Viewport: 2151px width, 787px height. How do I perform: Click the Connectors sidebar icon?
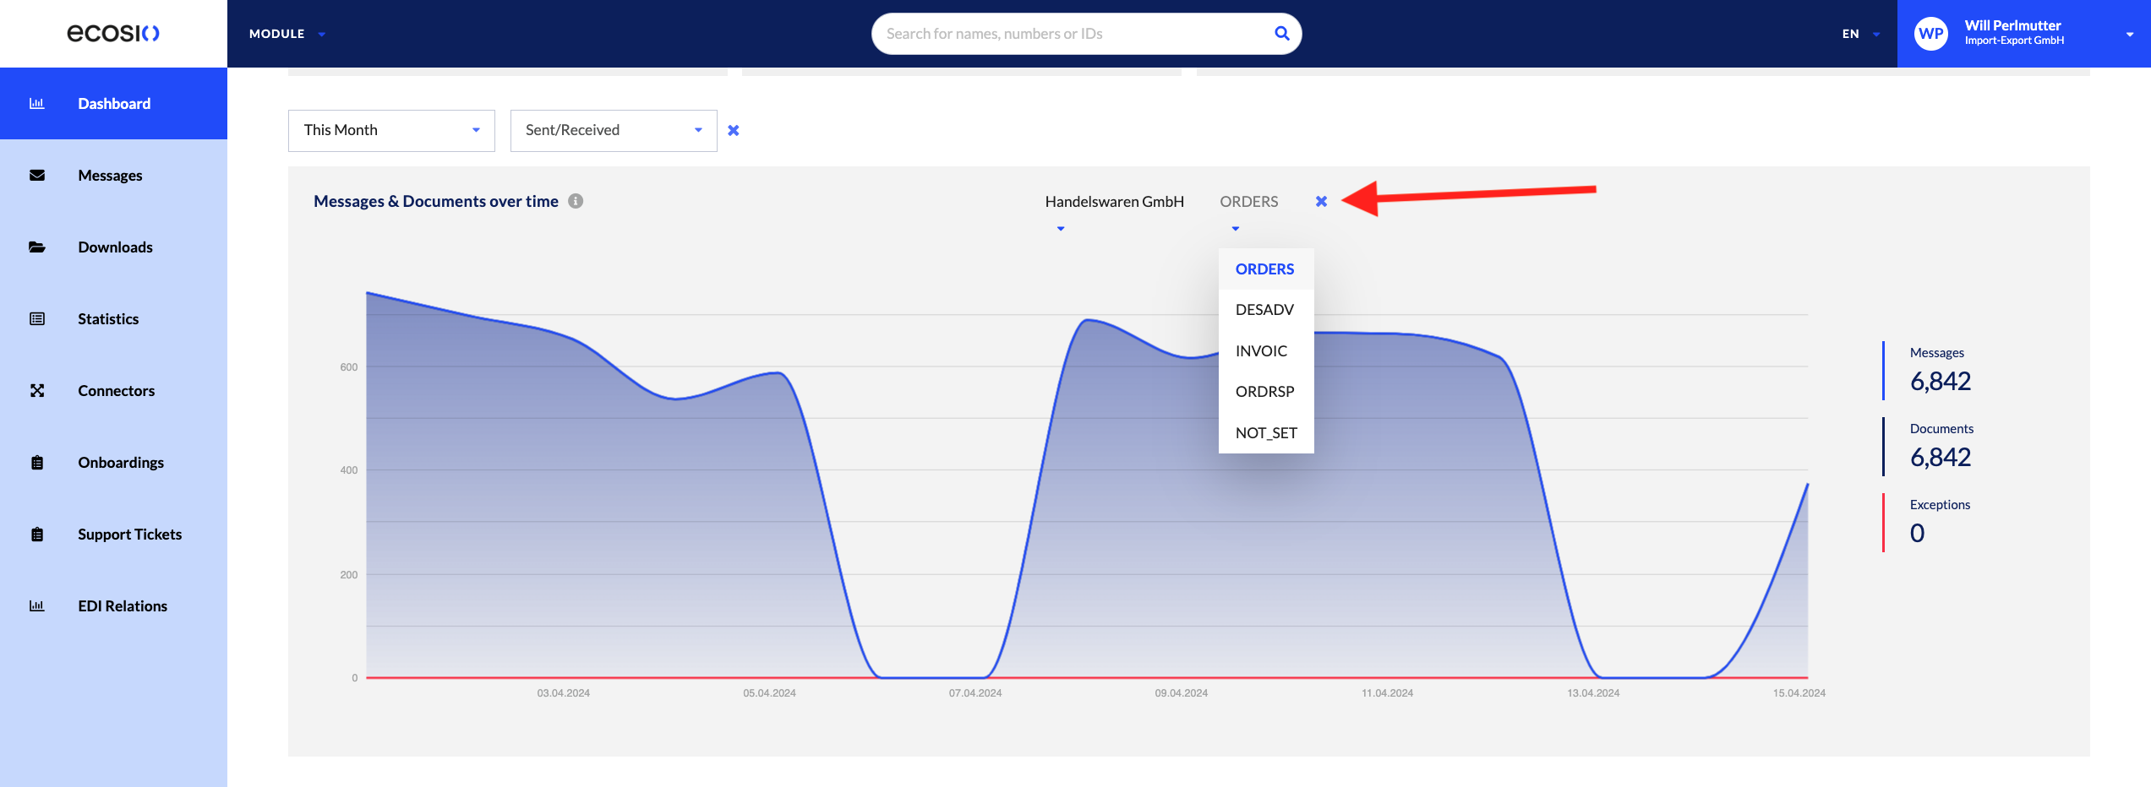pyautogui.click(x=37, y=391)
